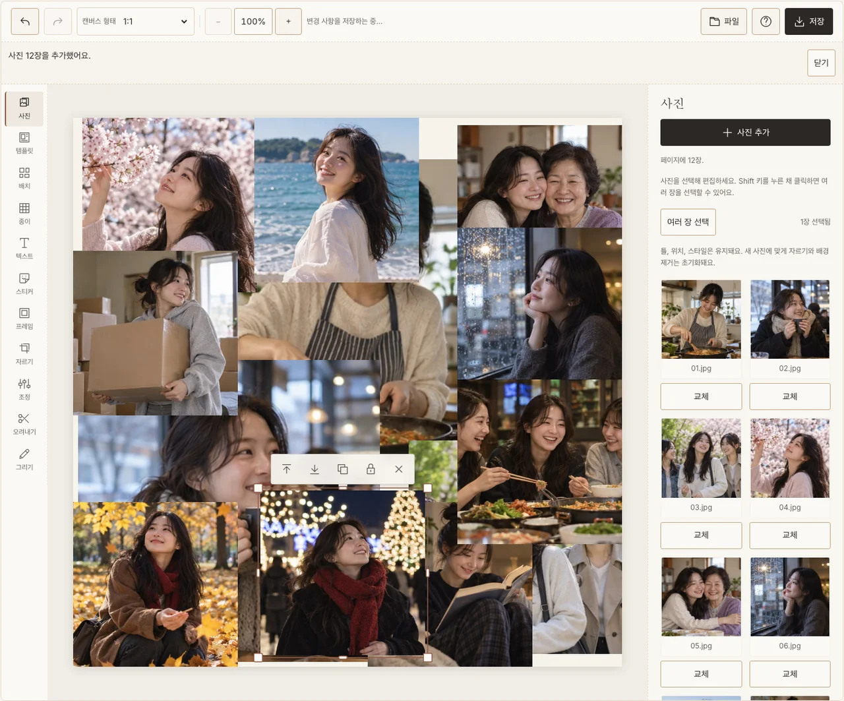Viewport: 844px width, 701px height.
Task: Increase zoom with the plus button
Action: coord(288,22)
